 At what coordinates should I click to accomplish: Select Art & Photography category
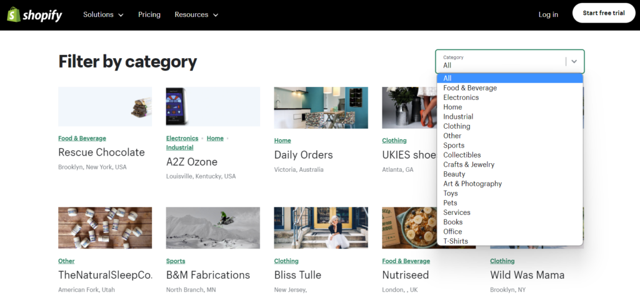(472, 184)
